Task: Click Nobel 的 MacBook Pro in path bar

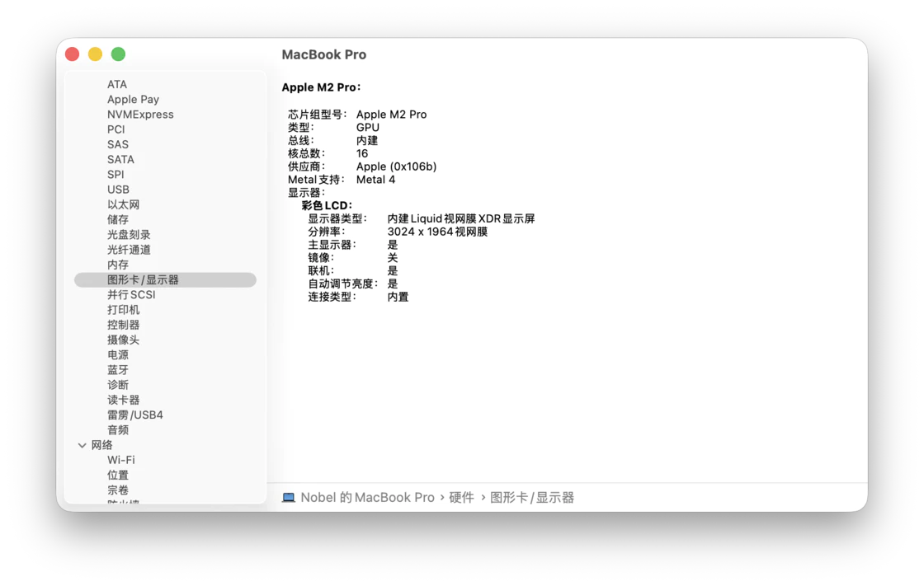Action: pyautogui.click(x=367, y=498)
